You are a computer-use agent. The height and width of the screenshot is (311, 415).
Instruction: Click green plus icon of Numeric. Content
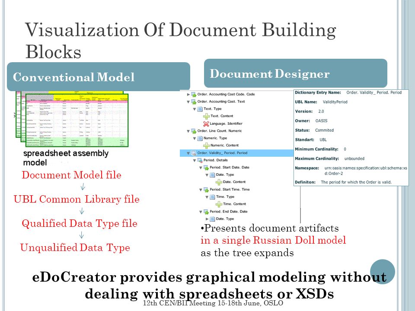[207, 146]
